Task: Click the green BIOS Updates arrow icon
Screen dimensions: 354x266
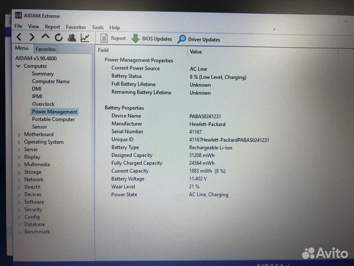Action: pyautogui.click(x=135, y=39)
